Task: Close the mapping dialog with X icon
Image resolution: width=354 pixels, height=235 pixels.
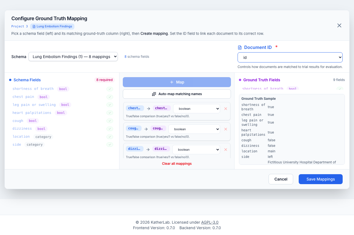Action: pyautogui.click(x=339, y=25)
